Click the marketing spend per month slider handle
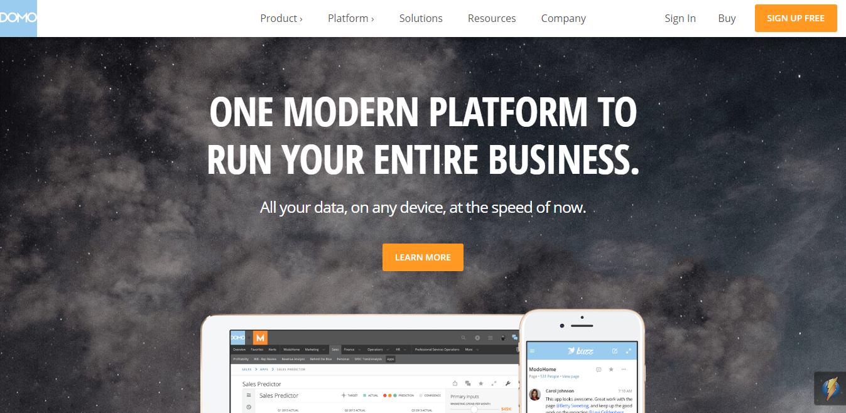 [x=474, y=409]
